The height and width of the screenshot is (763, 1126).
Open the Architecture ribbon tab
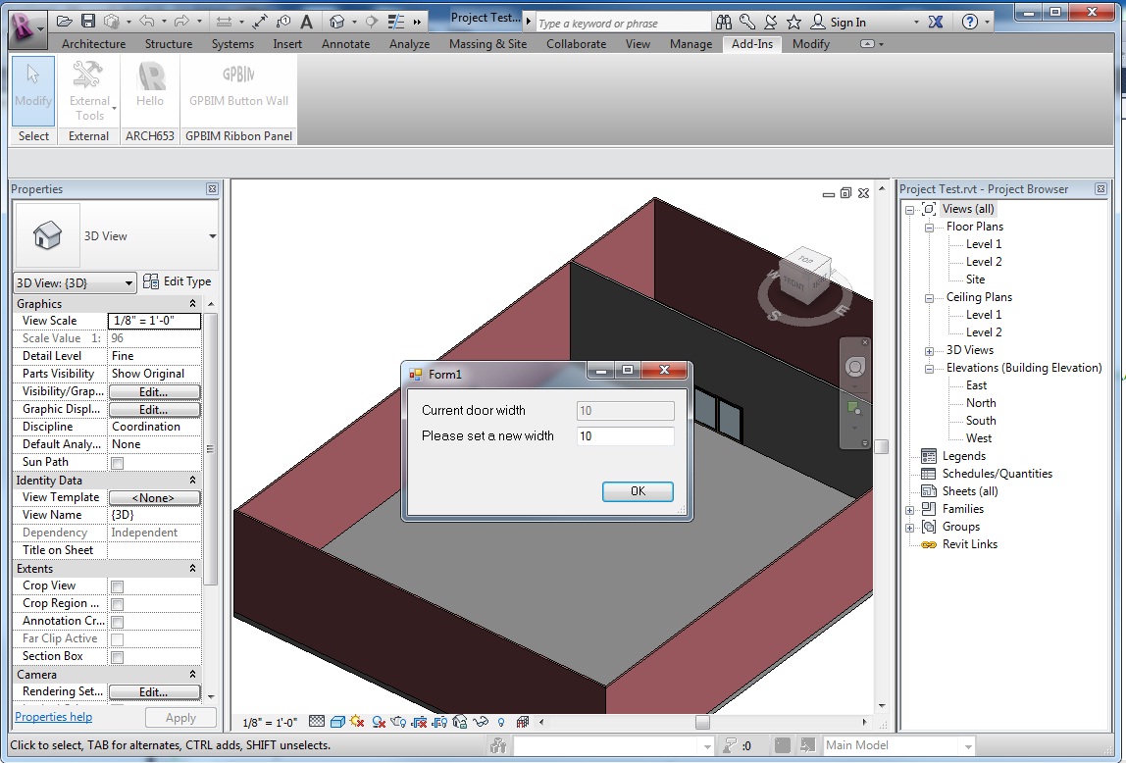[93, 44]
